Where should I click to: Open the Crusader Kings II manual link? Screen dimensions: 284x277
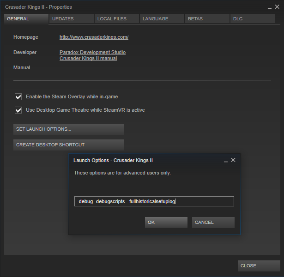pyautogui.click(x=88, y=58)
